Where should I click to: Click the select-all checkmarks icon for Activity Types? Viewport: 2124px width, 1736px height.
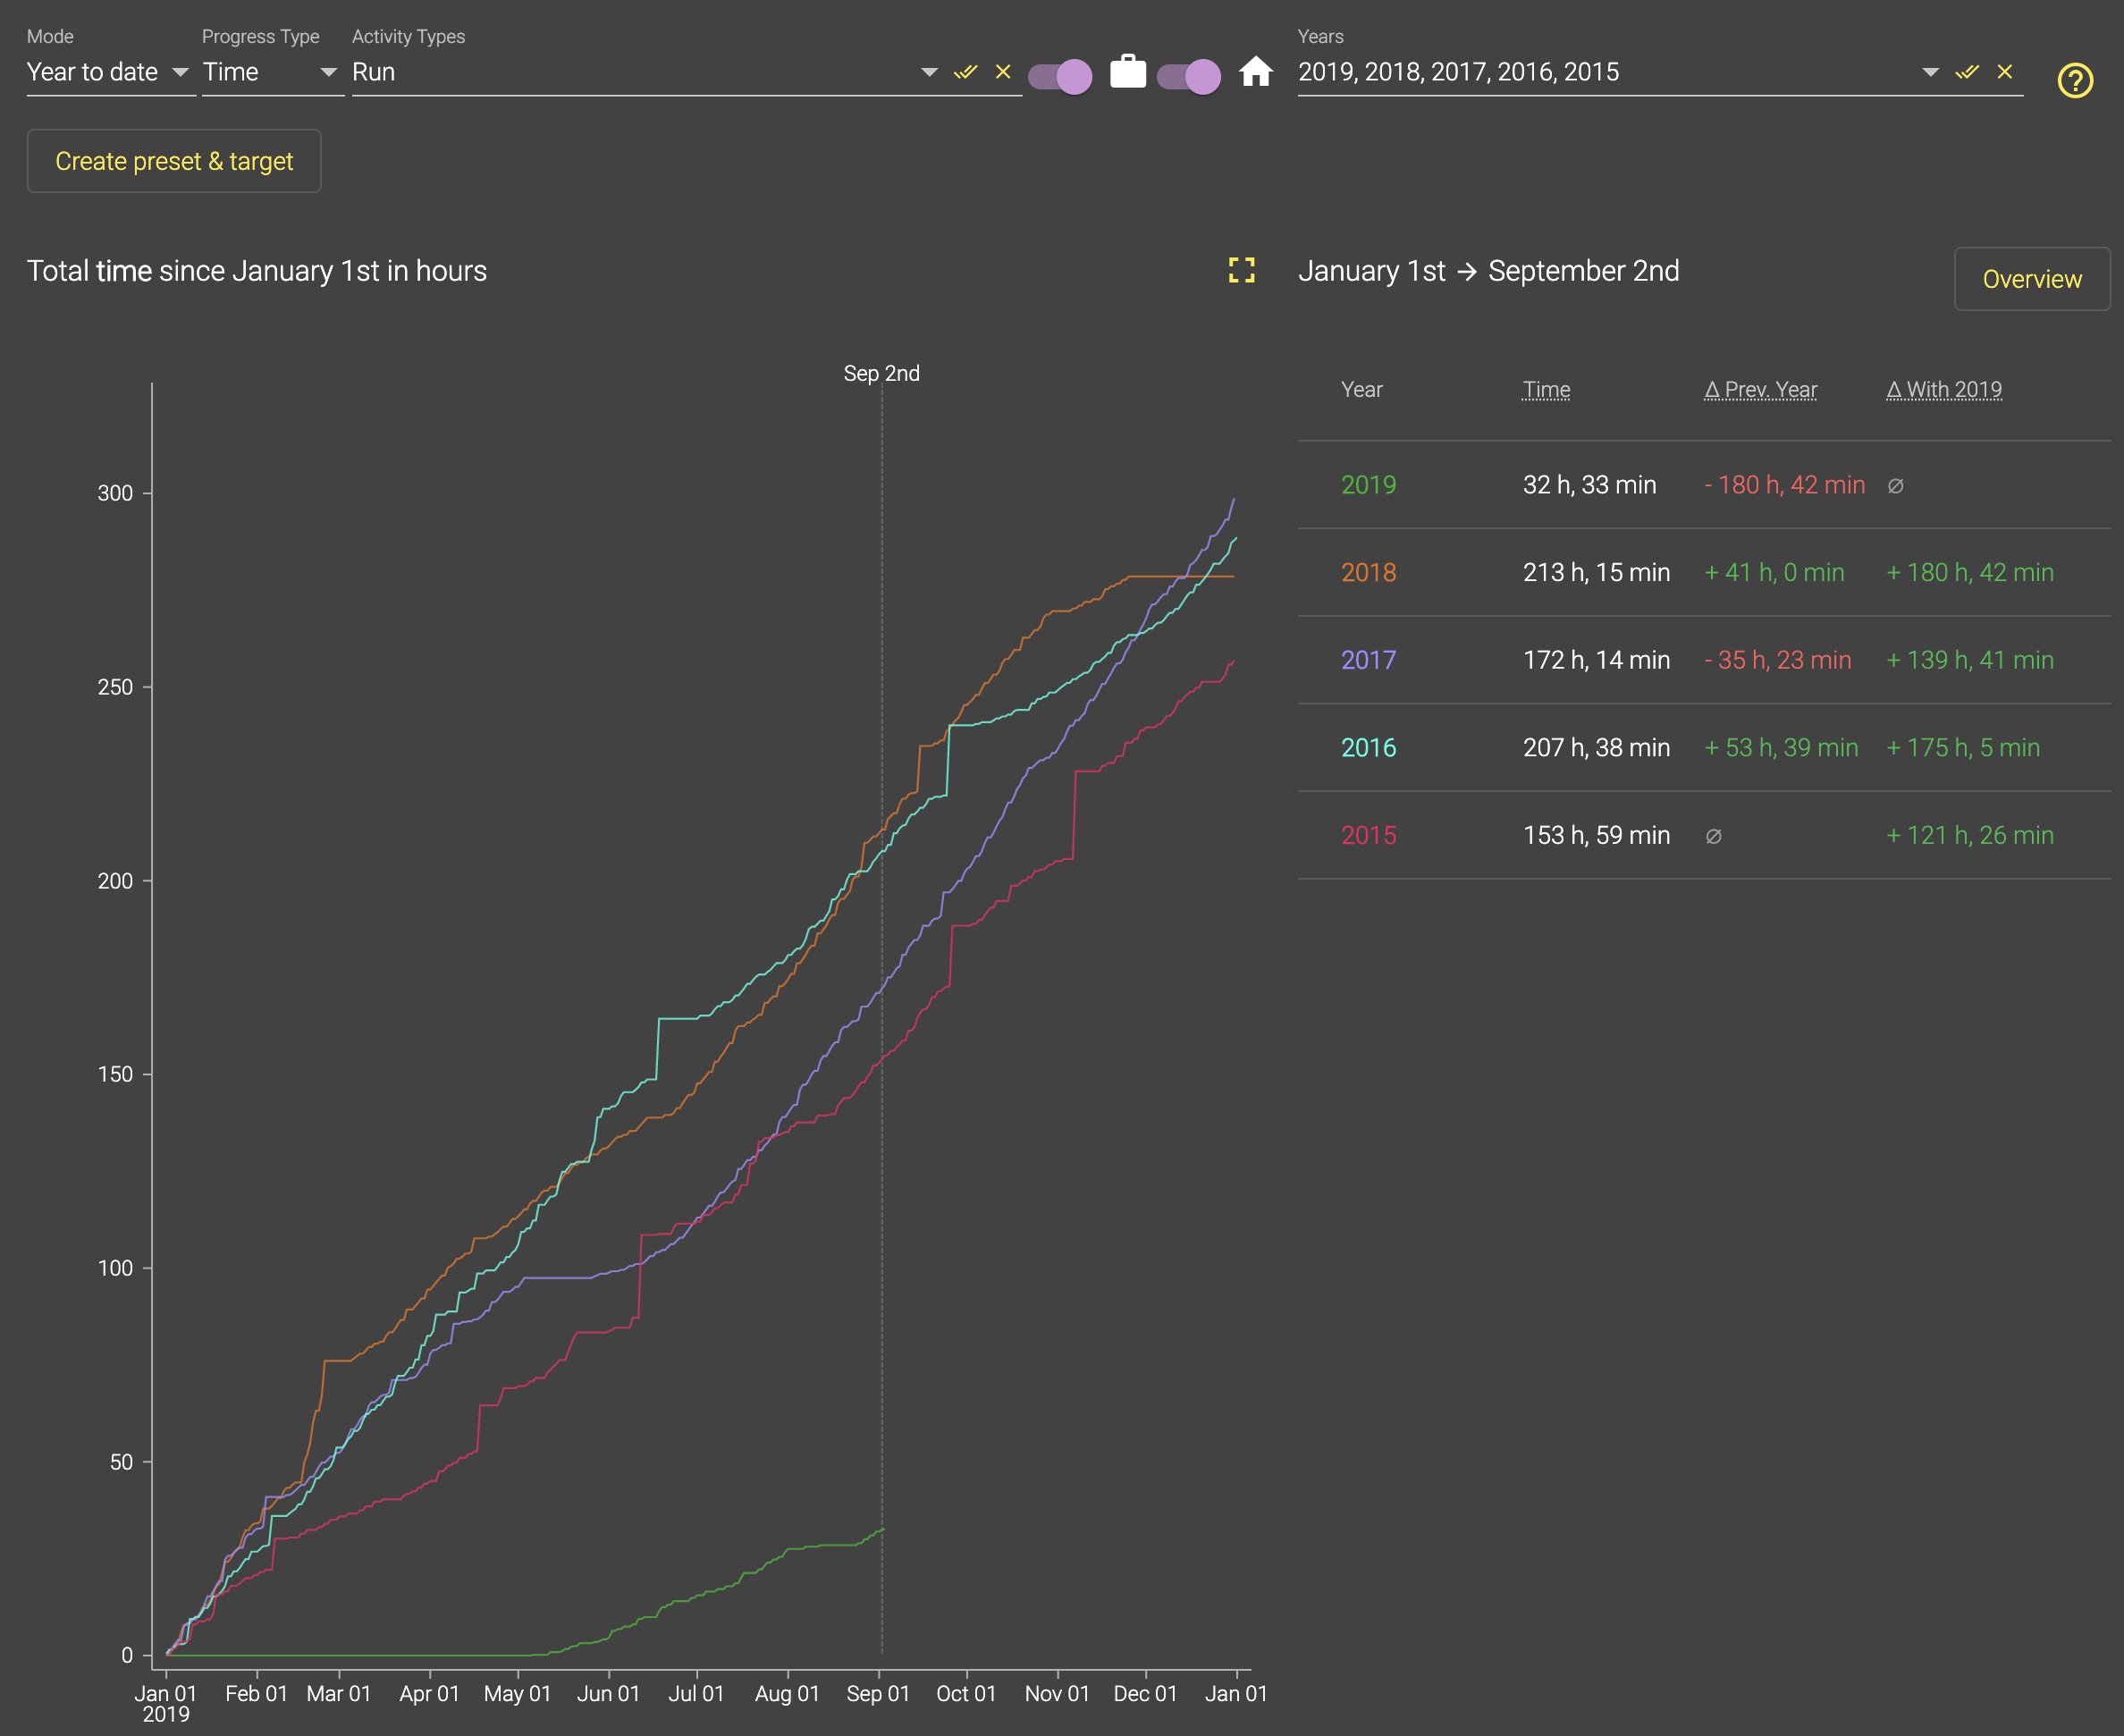[x=965, y=72]
